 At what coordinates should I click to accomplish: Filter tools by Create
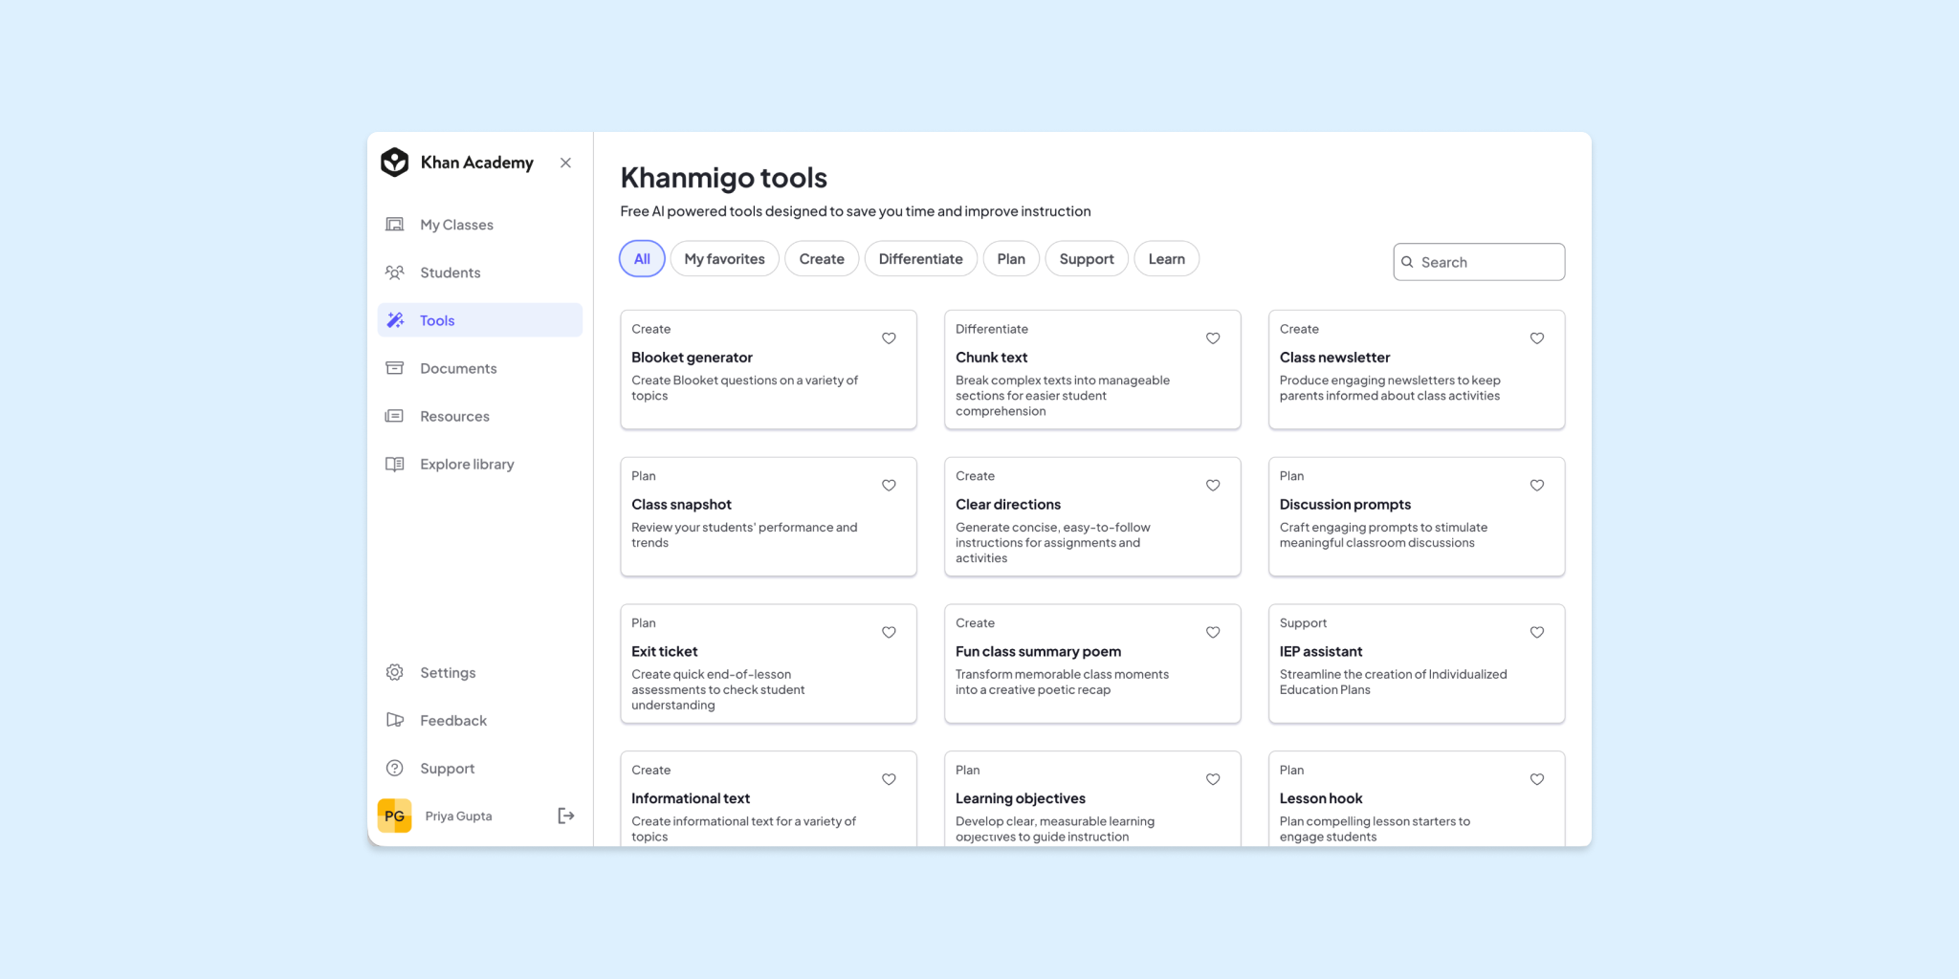[822, 259]
